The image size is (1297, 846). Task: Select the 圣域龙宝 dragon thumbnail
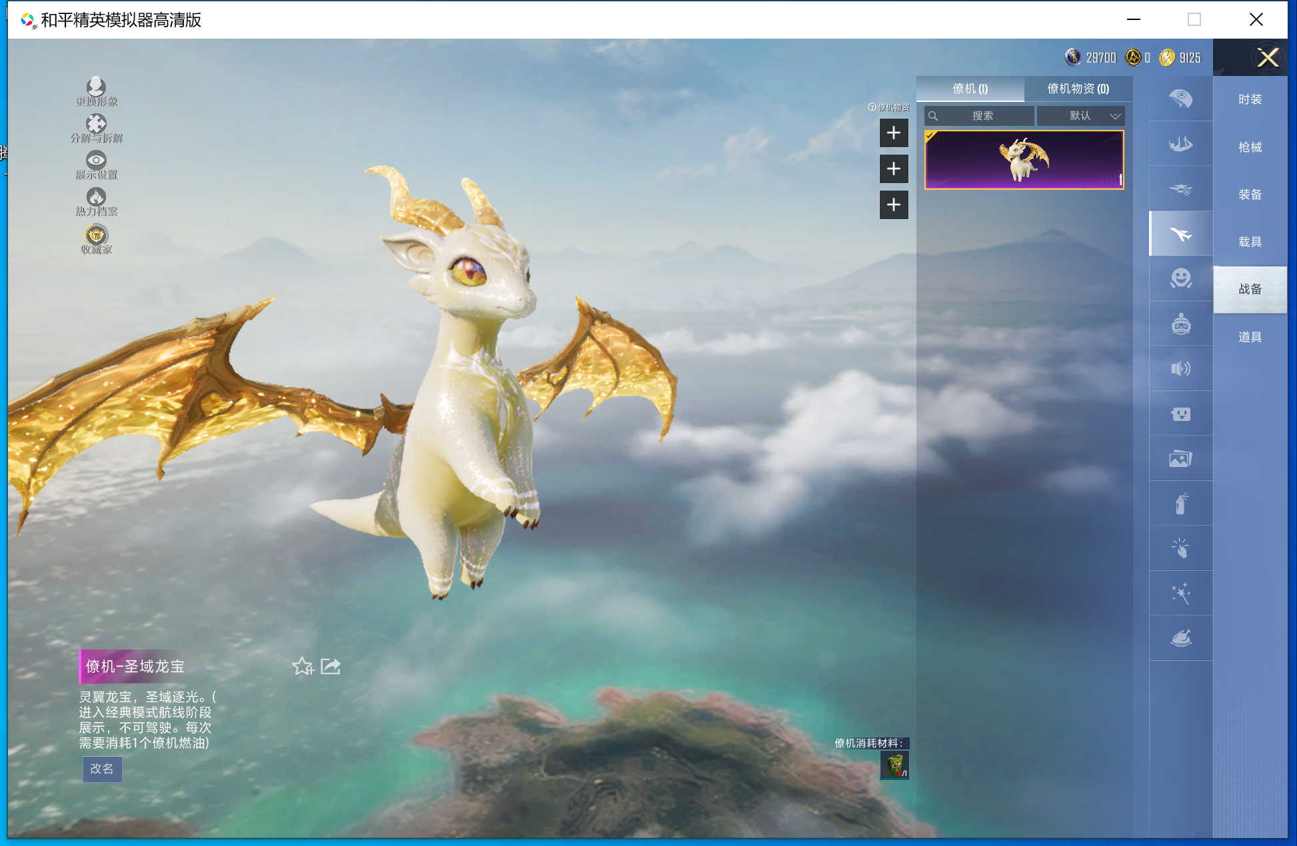tap(1024, 160)
